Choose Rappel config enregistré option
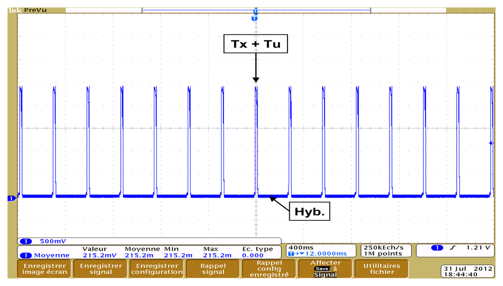The image size is (503, 286). point(269,268)
